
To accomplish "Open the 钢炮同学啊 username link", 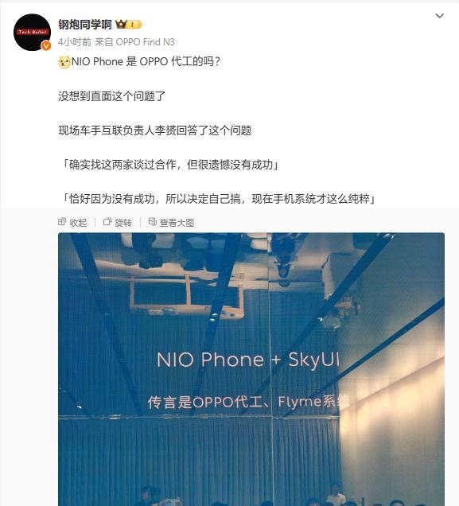I will pyautogui.click(x=85, y=25).
